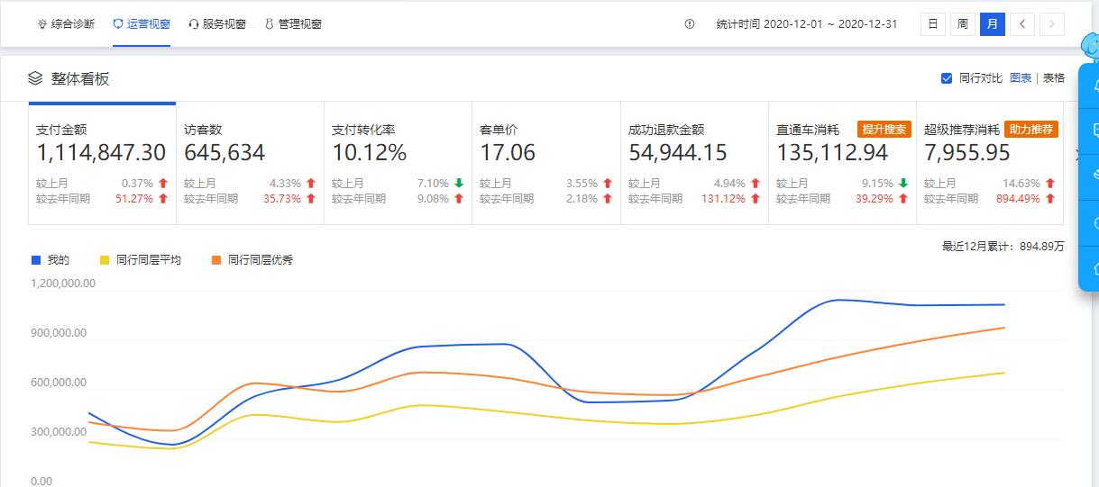Click the red up arrow beside 131.12%

[756, 199]
